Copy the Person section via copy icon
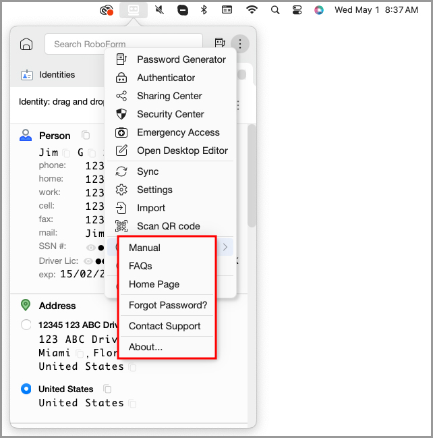433x438 pixels. click(86, 135)
